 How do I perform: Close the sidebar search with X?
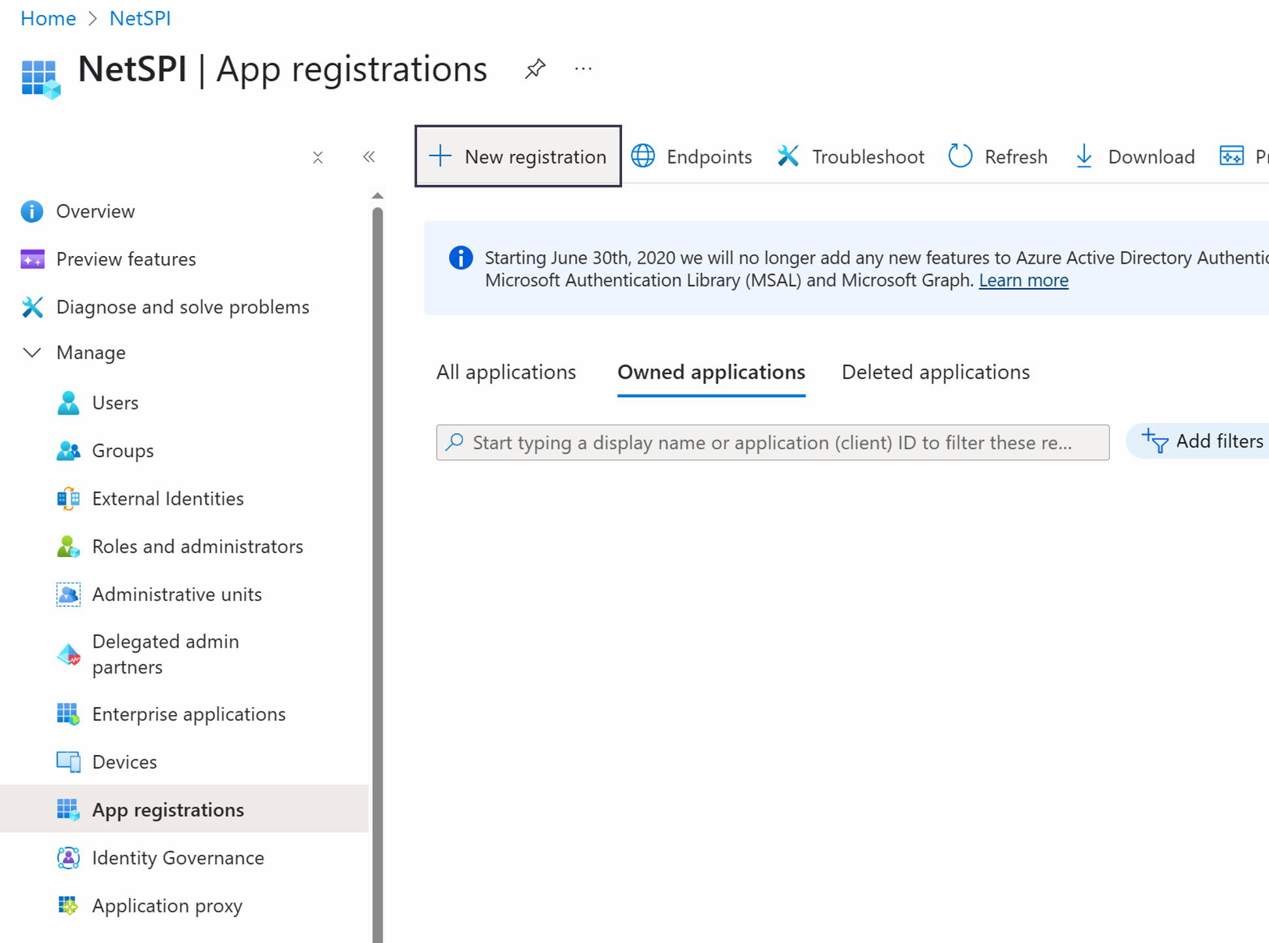pos(318,157)
